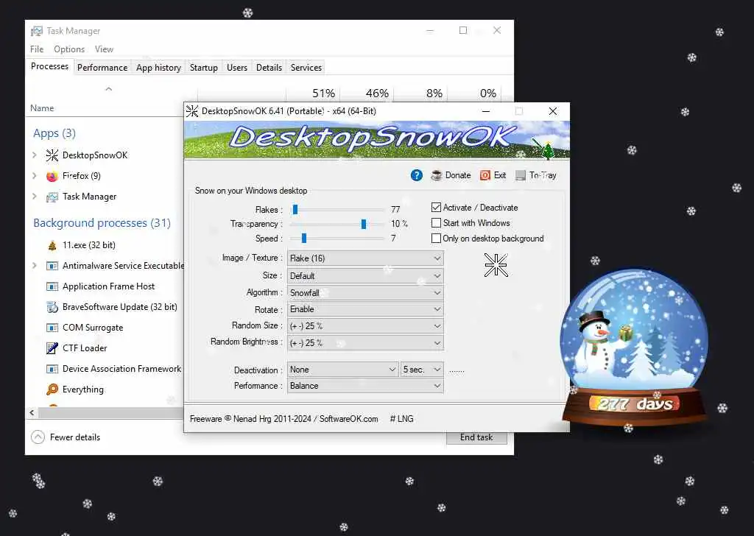The image size is (754, 536).
Task: Click the horizontal scrollbar left arrow
Action: [32, 413]
